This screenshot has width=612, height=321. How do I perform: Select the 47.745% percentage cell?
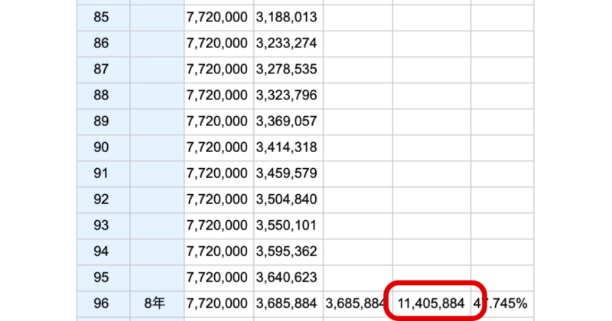tap(503, 304)
